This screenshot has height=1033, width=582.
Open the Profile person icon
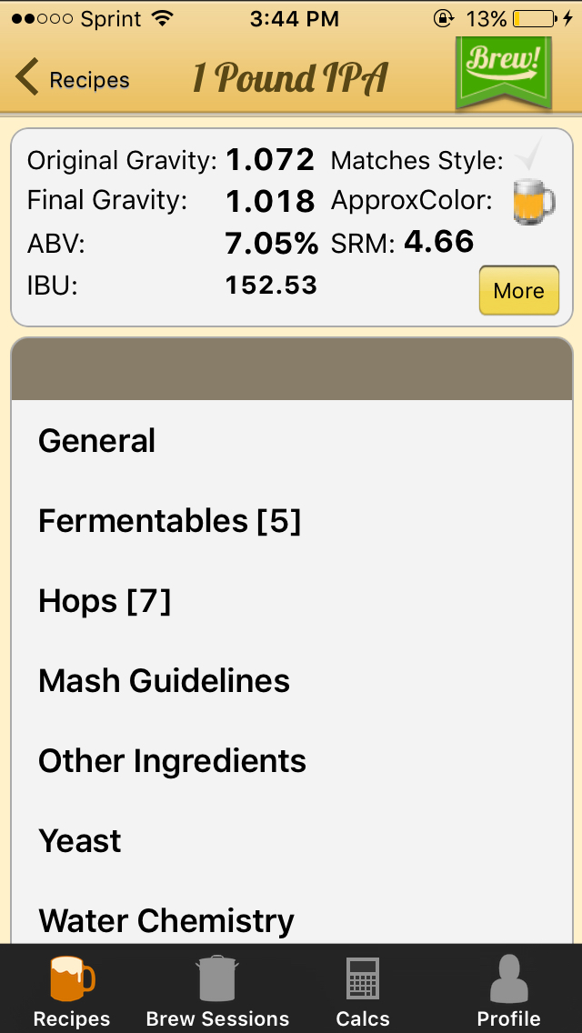(x=508, y=979)
